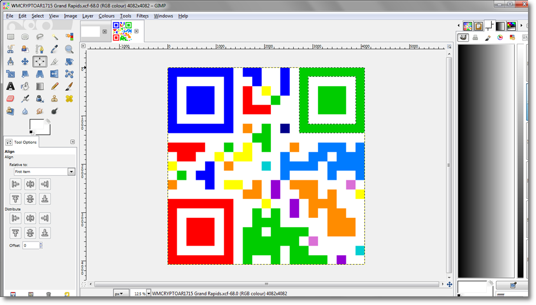Select the Fuzzy Select magic wand tool

pyautogui.click(x=55, y=37)
